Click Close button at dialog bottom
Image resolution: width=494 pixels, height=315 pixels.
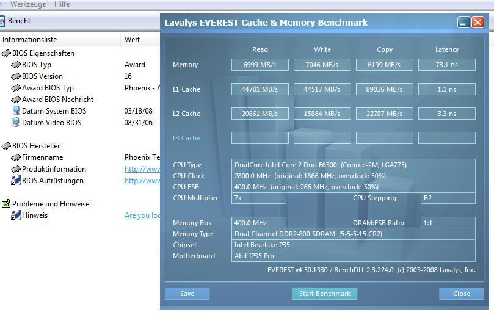[462, 294]
